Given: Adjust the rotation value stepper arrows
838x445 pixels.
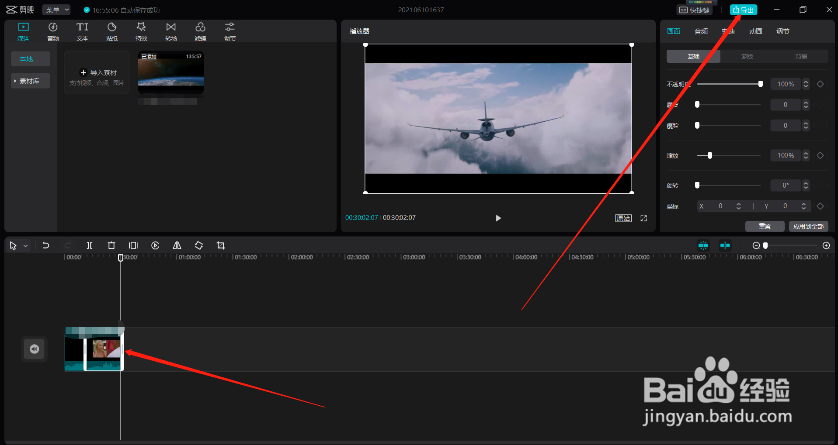Looking at the screenshot, I should [x=806, y=185].
